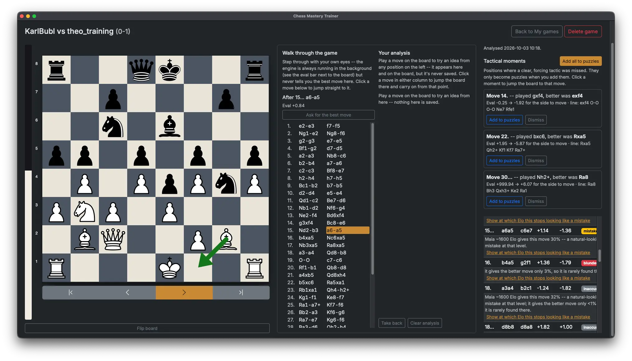Select the black knight on g4

[226, 183]
